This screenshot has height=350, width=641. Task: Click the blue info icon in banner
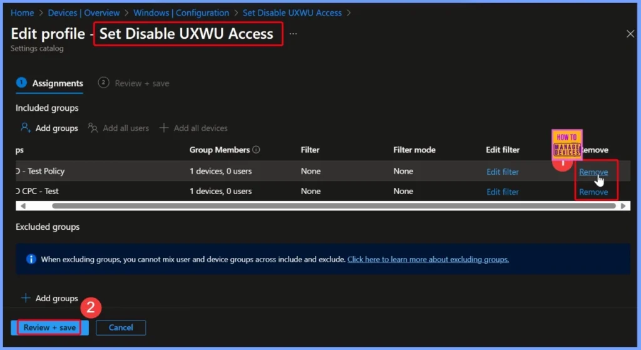(x=31, y=259)
